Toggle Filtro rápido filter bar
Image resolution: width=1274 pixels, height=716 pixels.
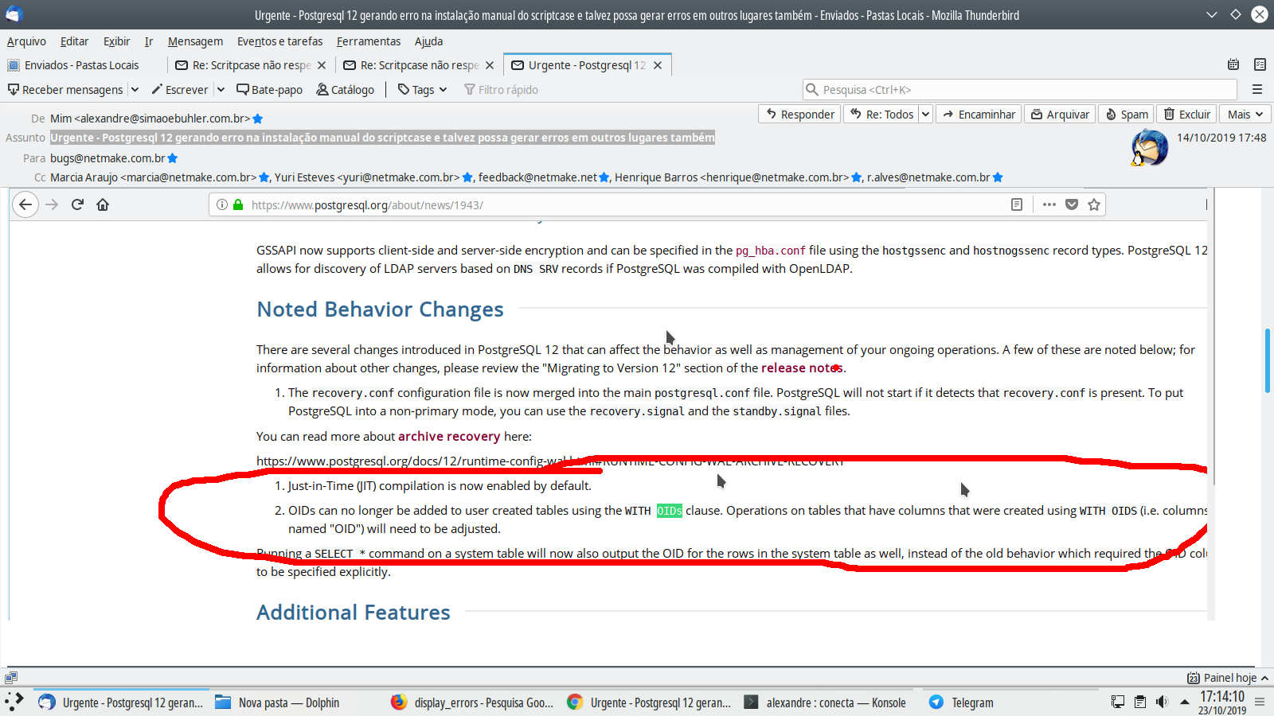[501, 90]
